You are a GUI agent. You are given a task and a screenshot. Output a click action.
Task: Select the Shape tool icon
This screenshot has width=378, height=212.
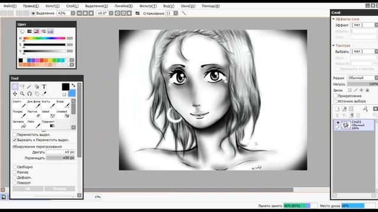(37, 87)
